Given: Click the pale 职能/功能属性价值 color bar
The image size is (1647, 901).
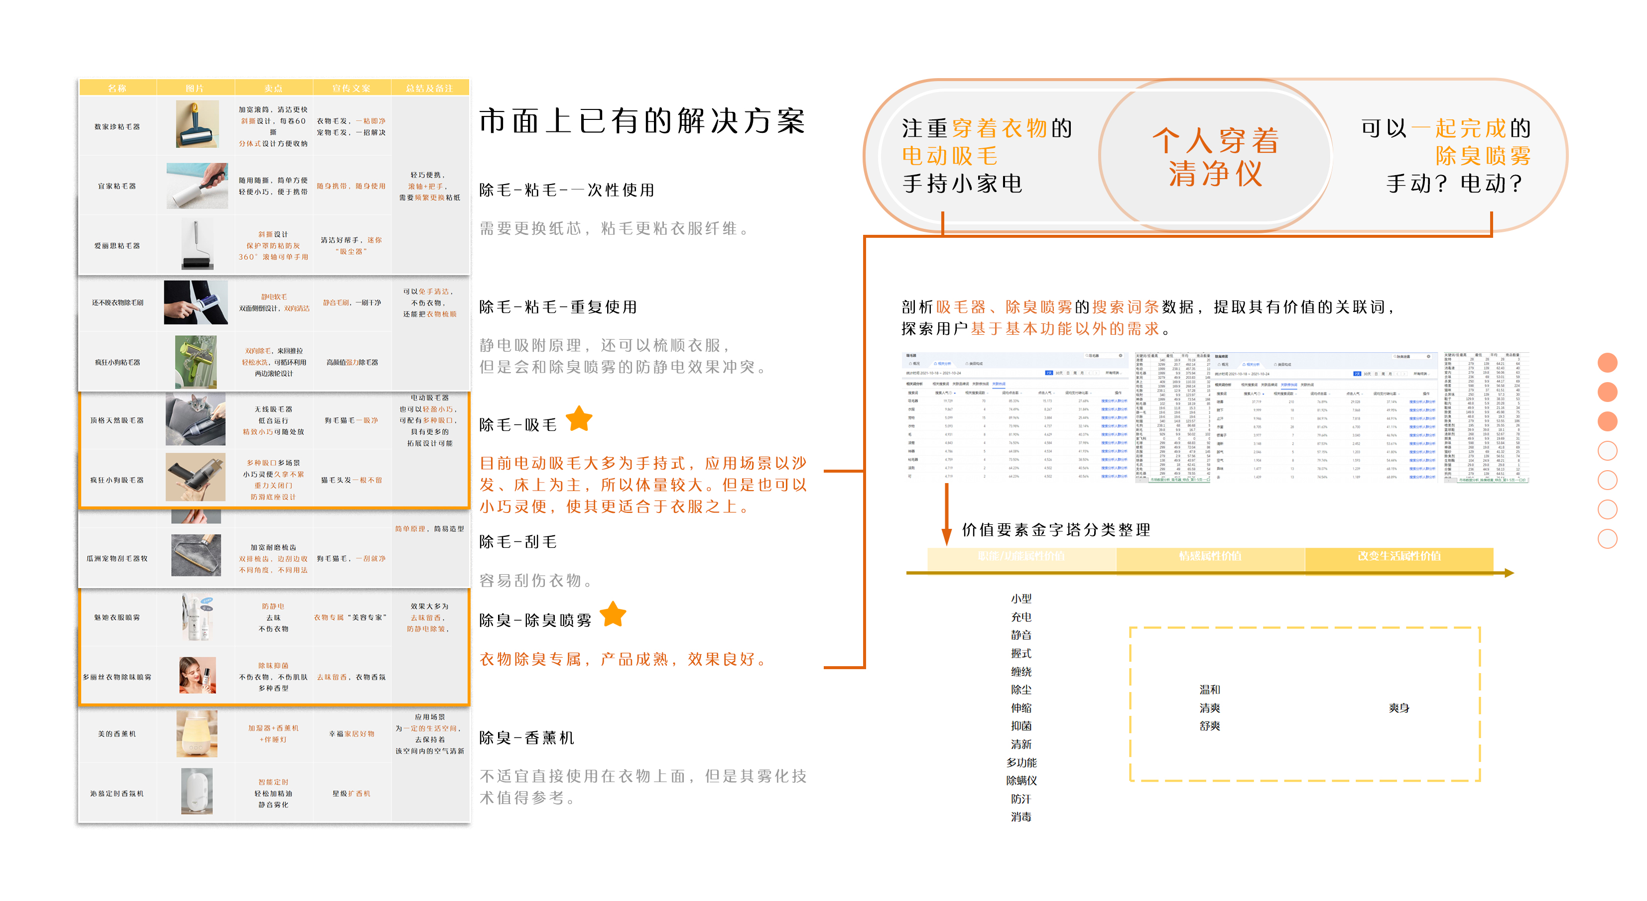Looking at the screenshot, I should click(1021, 556).
